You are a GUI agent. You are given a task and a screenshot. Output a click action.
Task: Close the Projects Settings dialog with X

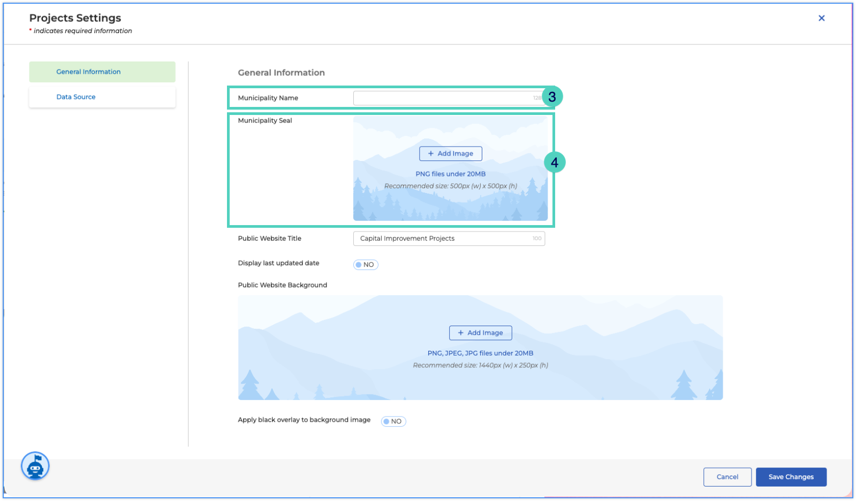821,18
